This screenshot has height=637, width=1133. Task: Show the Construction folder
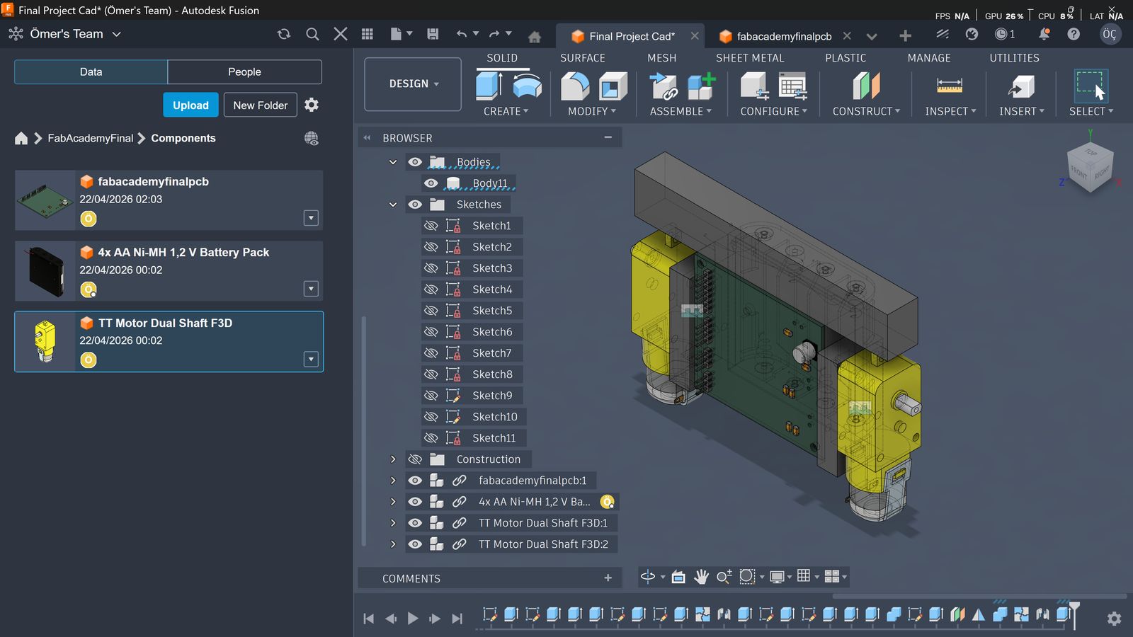[415, 459]
